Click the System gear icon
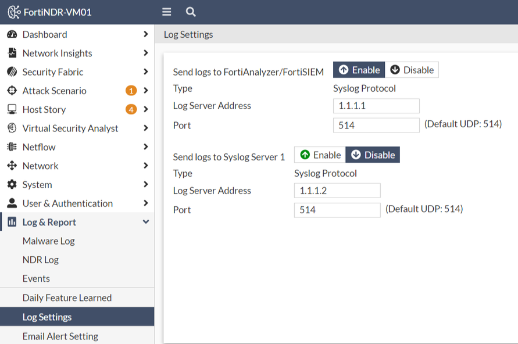This screenshot has height=344, width=518. 12,184
